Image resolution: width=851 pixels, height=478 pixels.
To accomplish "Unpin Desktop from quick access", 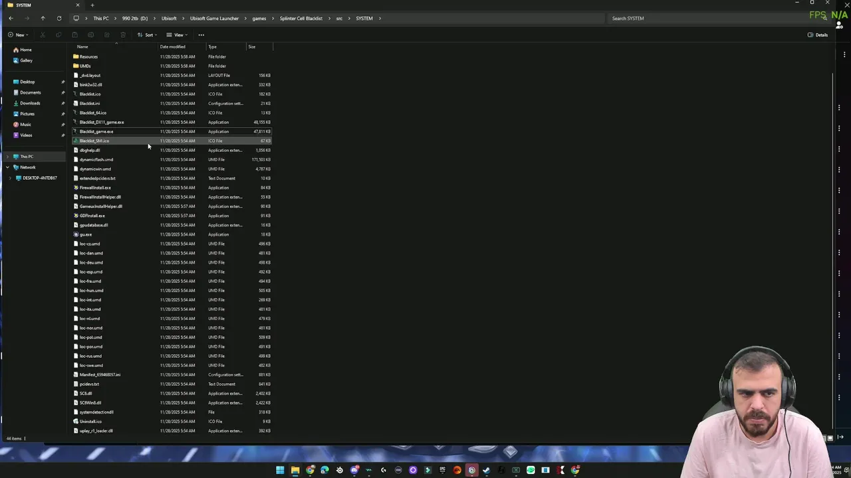I will (x=63, y=82).
